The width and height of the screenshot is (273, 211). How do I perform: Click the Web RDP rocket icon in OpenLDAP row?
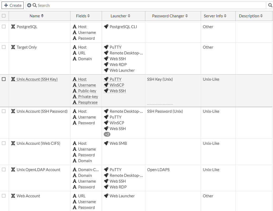(x=106, y=187)
